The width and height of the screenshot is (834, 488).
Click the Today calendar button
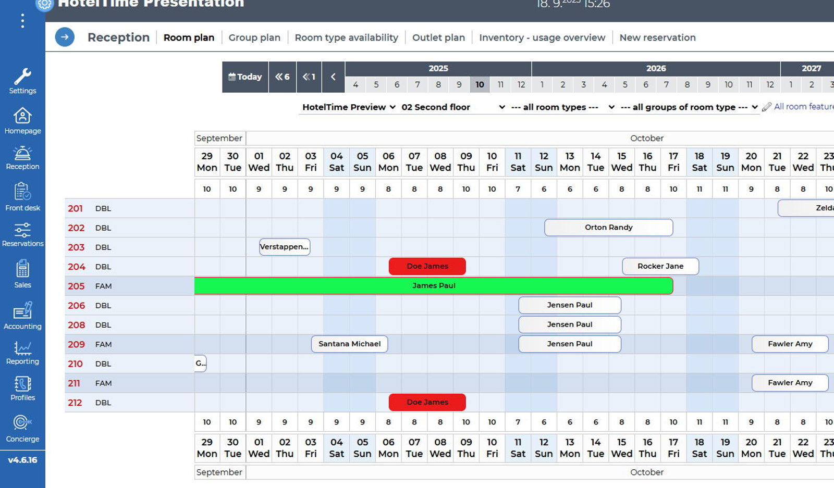pyautogui.click(x=245, y=77)
